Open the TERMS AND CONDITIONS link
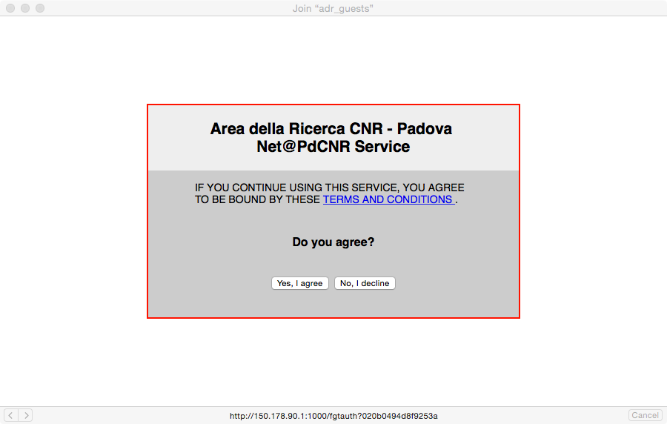This screenshot has height=424, width=667. tap(389, 199)
